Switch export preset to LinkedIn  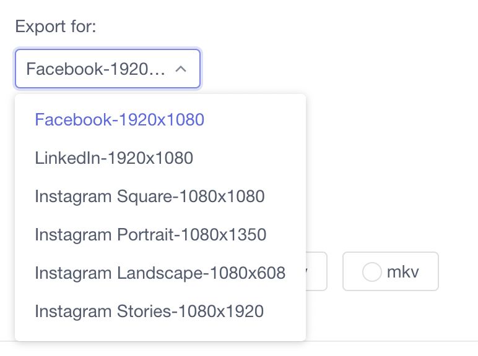(x=114, y=158)
